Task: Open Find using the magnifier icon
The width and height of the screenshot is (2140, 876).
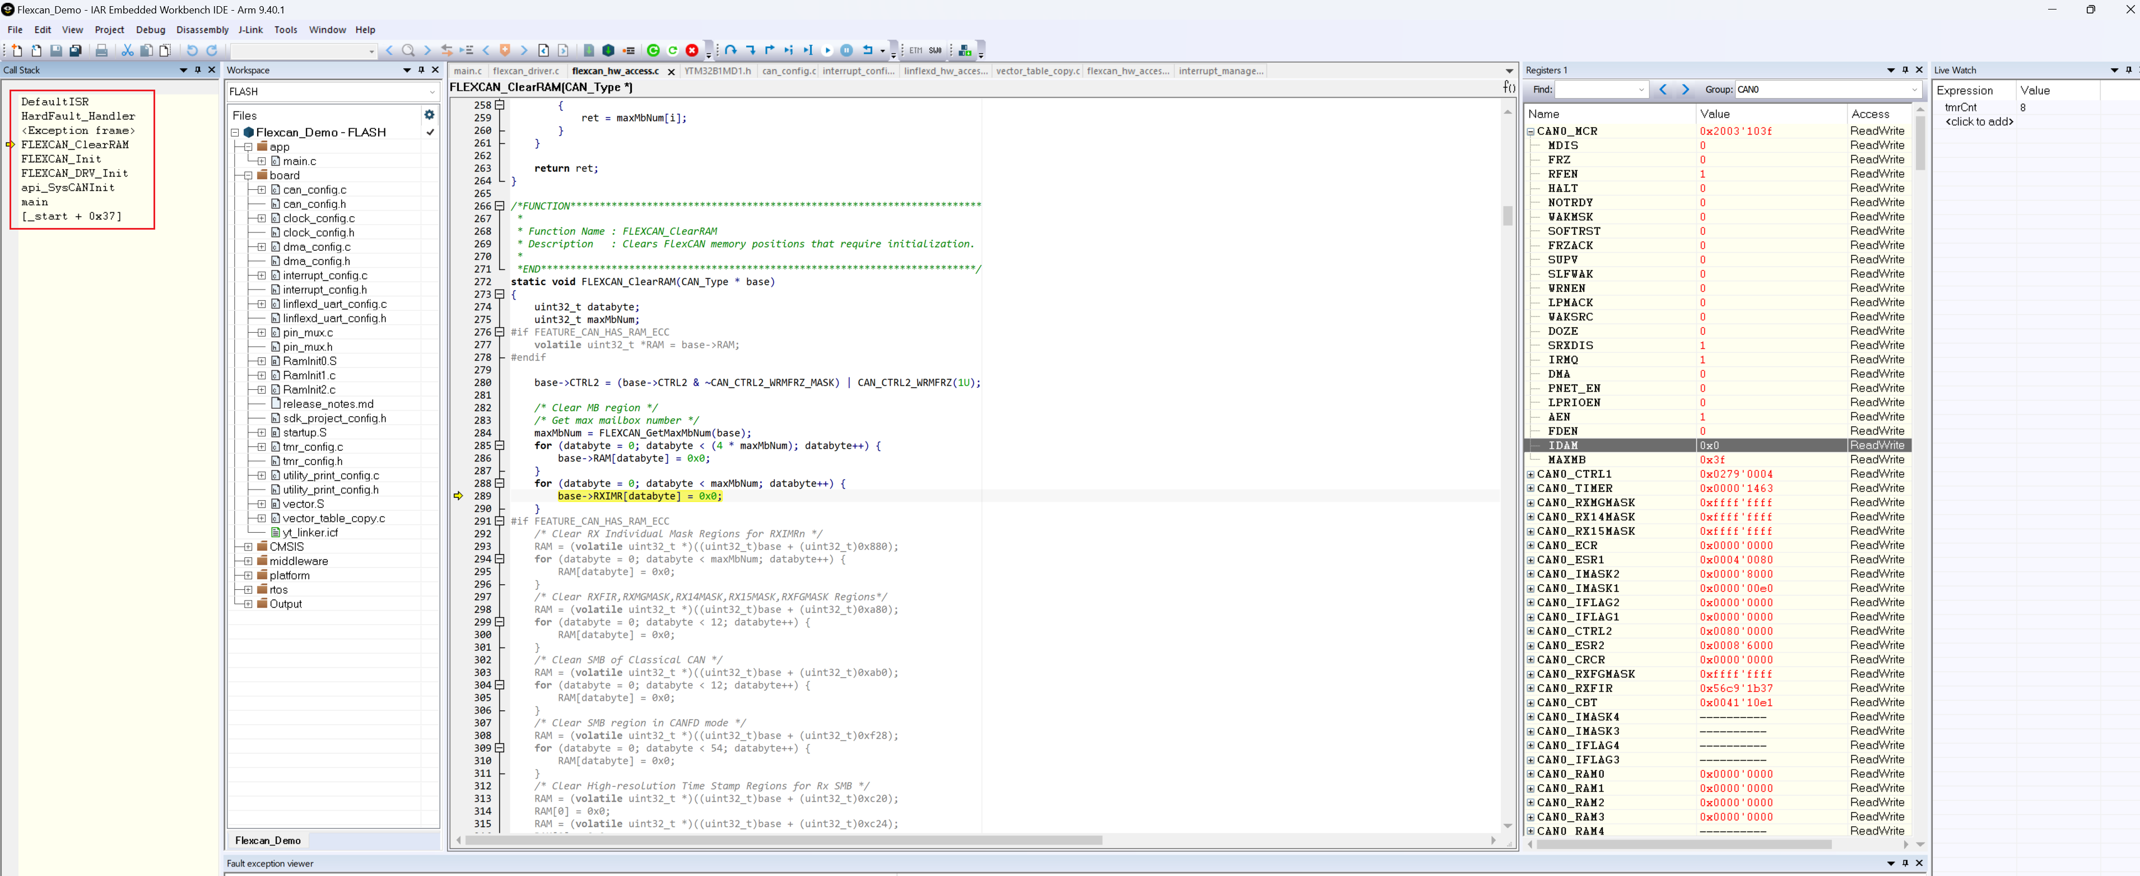Action: click(x=408, y=50)
